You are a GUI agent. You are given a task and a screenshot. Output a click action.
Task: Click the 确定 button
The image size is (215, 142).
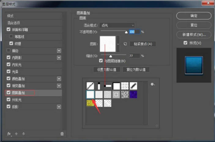(194, 16)
